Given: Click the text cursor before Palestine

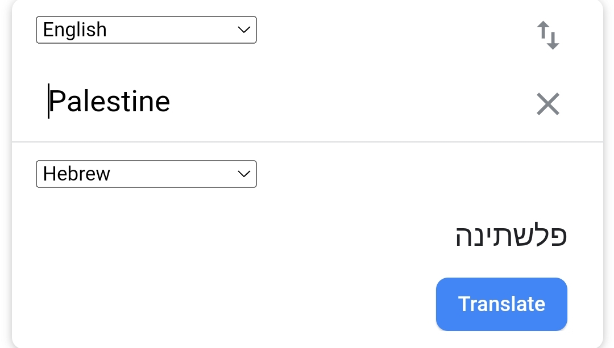Looking at the screenshot, I should click(49, 102).
